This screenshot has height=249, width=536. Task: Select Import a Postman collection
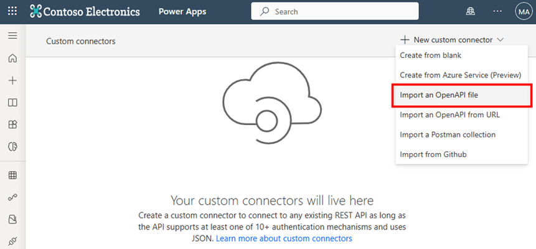click(x=461, y=134)
